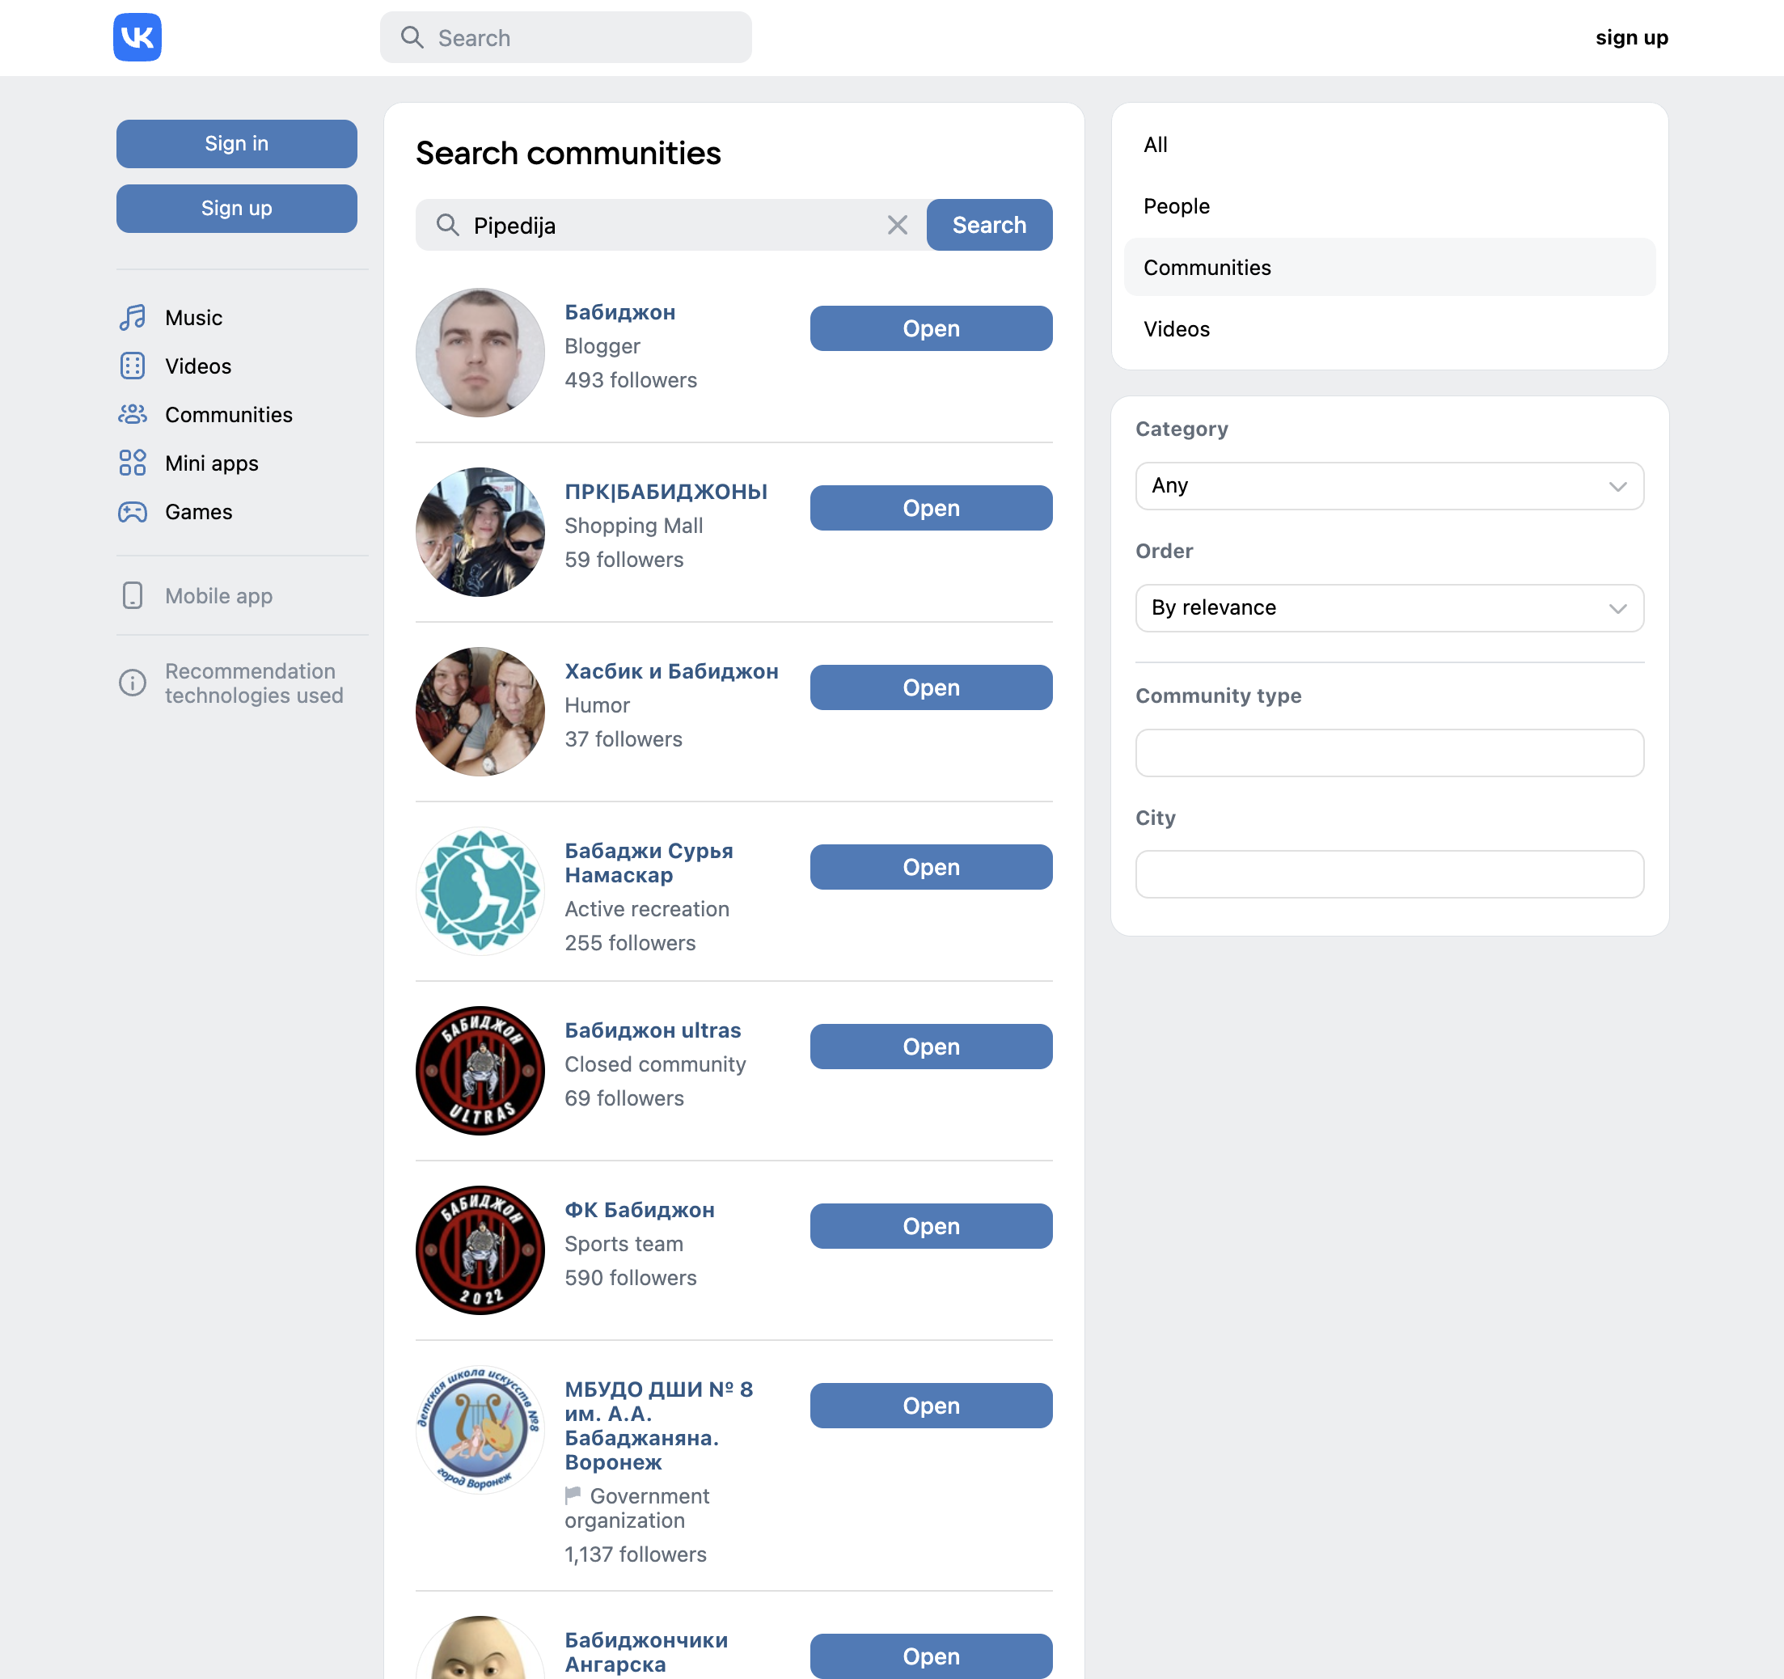Open Games from the sidebar
Image resolution: width=1784 pixels, height=1679 pixels.
point(198,511)
